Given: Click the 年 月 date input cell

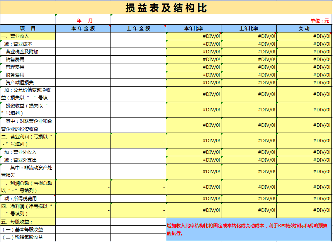Looking at the screenshot, I should [x=83, y=19].
